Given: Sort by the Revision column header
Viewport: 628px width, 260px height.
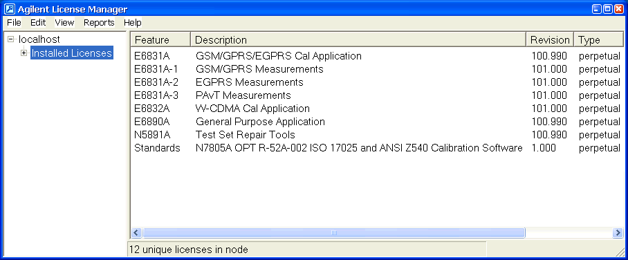Looking at the screenshot, I should (x=550, y=39).
